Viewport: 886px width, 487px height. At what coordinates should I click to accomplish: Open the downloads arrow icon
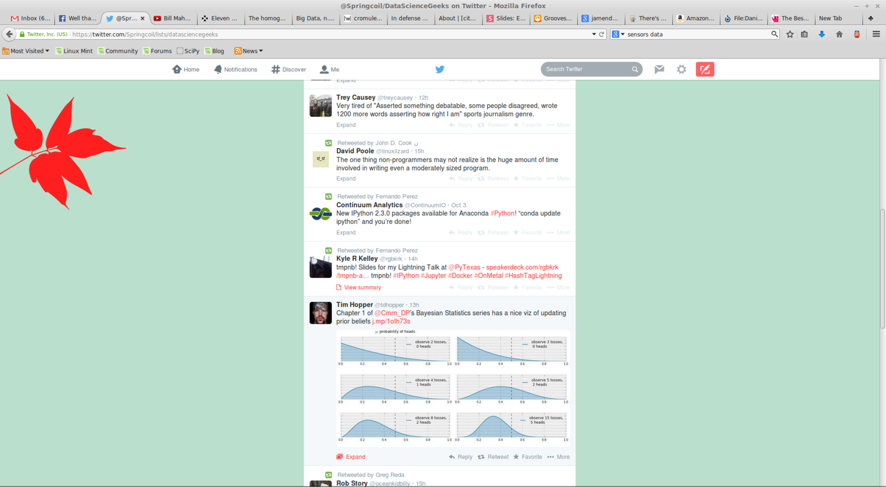tap(822, 34)
